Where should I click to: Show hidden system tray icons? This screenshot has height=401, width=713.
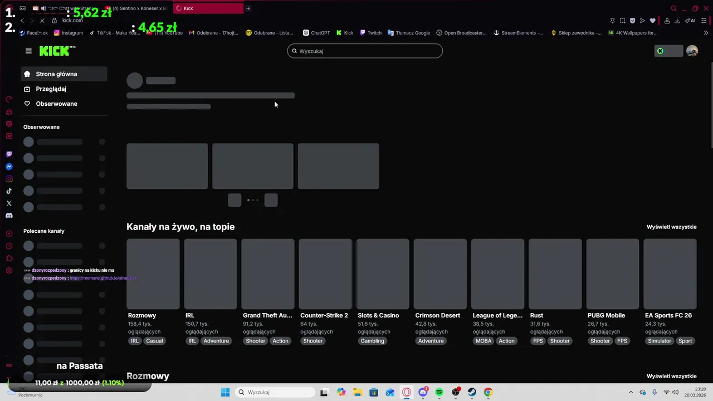tap(631, 392)
